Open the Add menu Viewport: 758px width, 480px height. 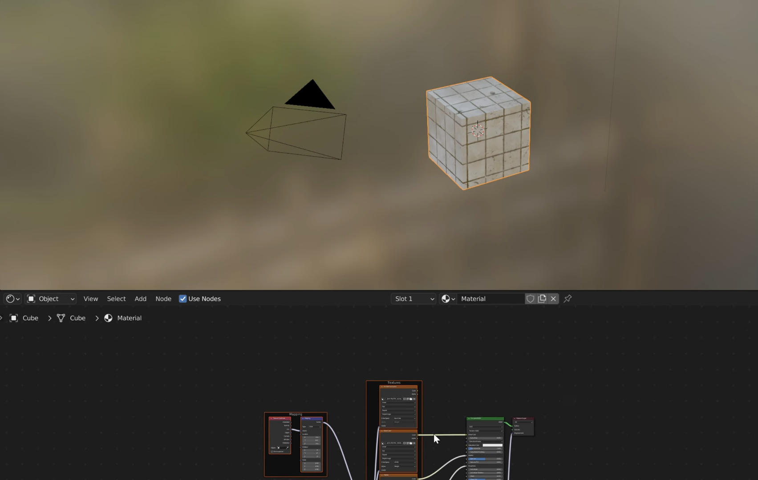click(x=141, y=299)
